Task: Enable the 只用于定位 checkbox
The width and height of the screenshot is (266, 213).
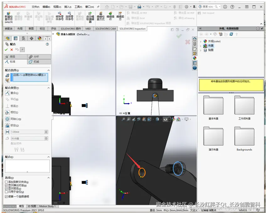Action: coord(6,192)
